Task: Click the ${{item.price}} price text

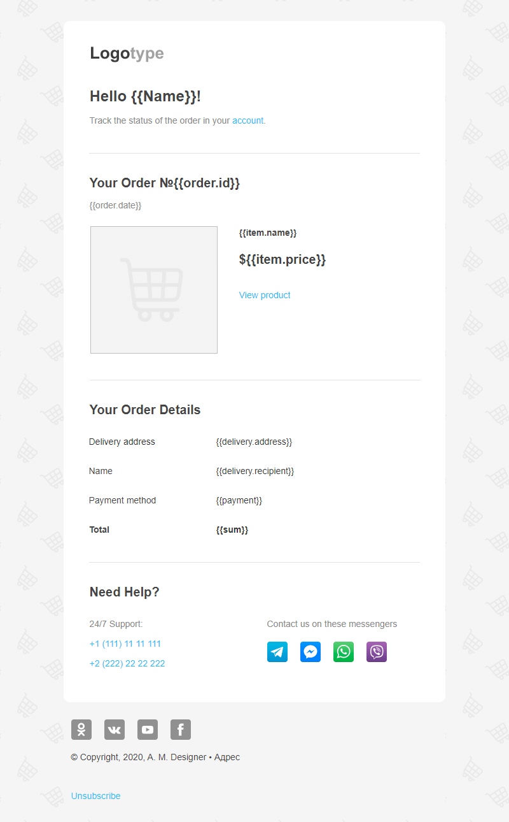Action: coord(282,259)
